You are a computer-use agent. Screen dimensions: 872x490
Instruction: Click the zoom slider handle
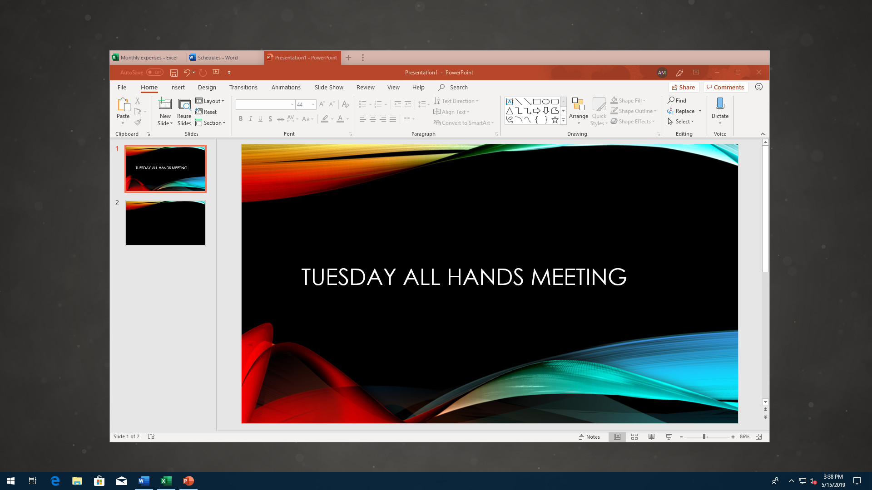704,436
